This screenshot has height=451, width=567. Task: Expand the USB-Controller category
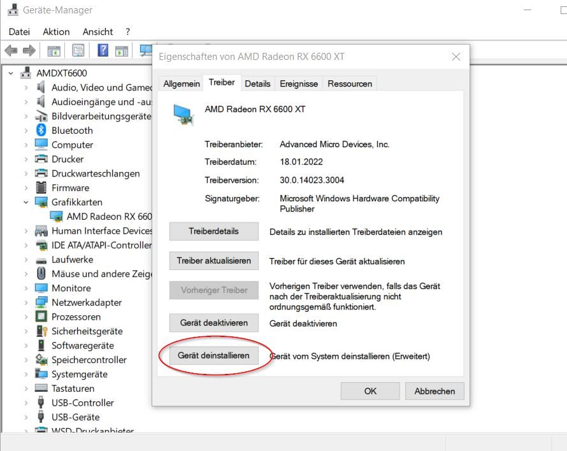(26, 403)
